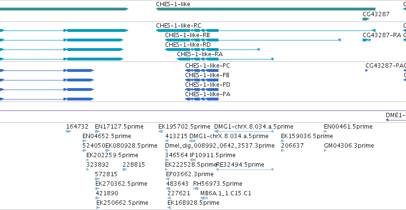Select the EN00461.5prime feature
406x210 pixels.
pos(348,127)
